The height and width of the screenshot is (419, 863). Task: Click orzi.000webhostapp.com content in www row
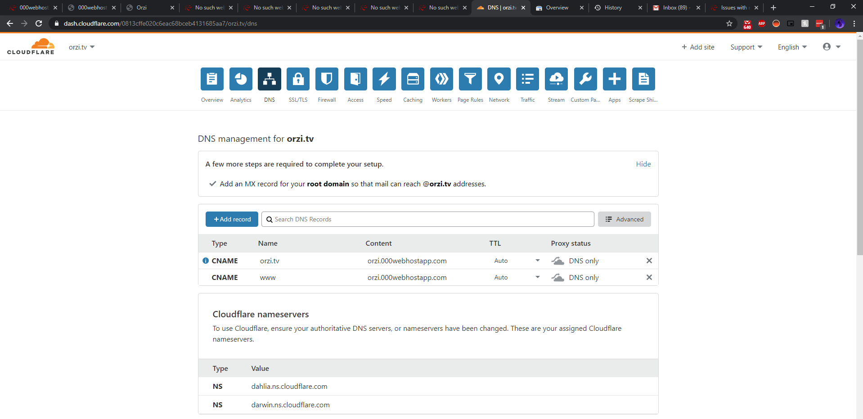pos(407,278)
